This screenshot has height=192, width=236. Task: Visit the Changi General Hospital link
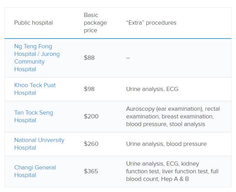[35, 168]
